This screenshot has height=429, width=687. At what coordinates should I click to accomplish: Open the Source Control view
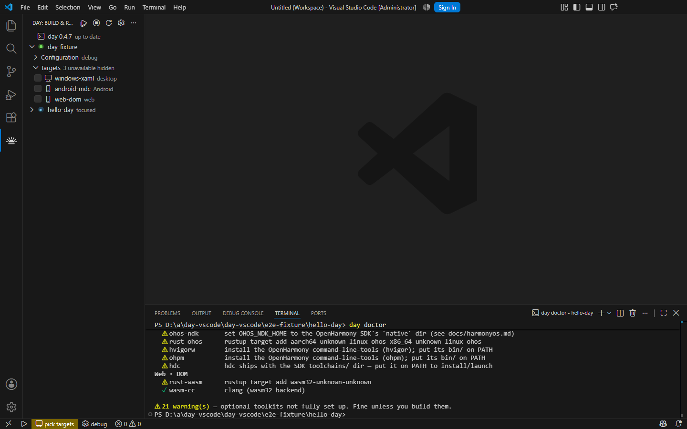pyautogui.click(x=11, y=71)
